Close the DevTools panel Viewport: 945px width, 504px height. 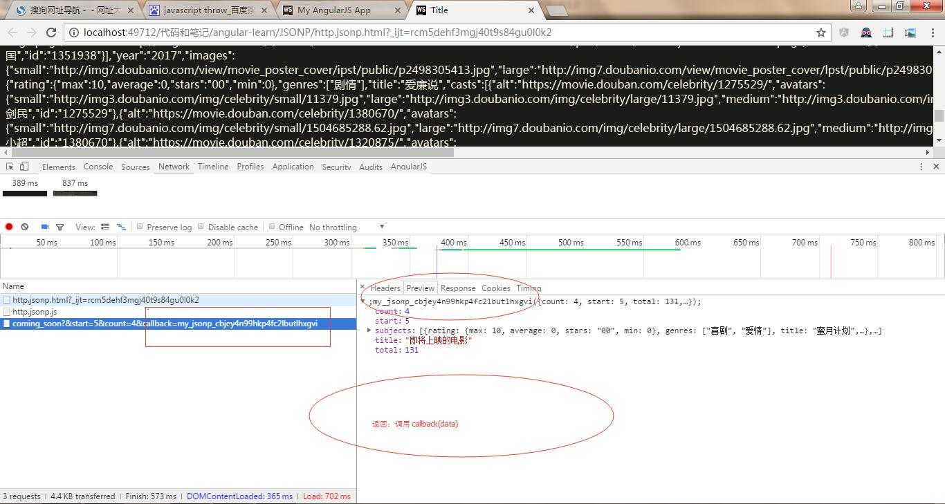(x=936, y=167)
